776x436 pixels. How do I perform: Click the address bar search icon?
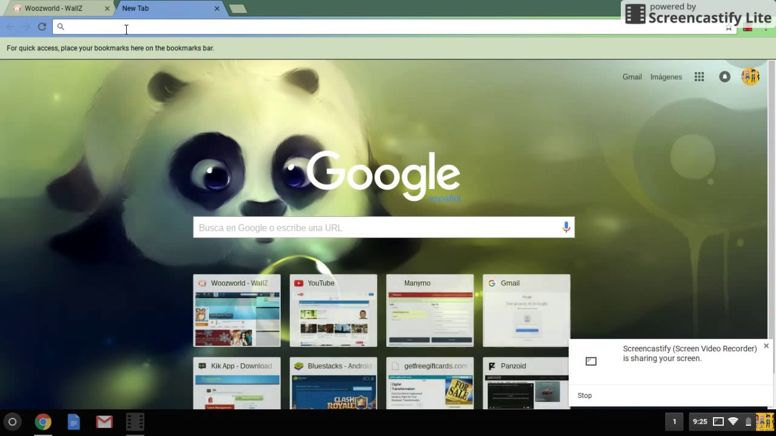[x=61, y=27]
